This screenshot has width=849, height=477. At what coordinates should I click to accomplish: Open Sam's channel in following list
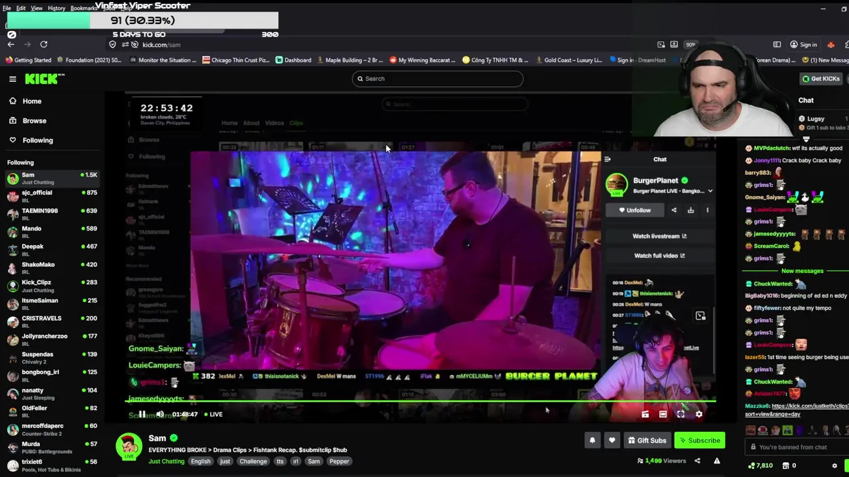click(x=52, y=178)
